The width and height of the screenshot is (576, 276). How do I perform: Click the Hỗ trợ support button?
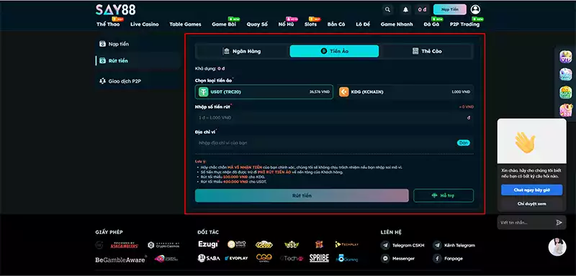tap(444, 195)
